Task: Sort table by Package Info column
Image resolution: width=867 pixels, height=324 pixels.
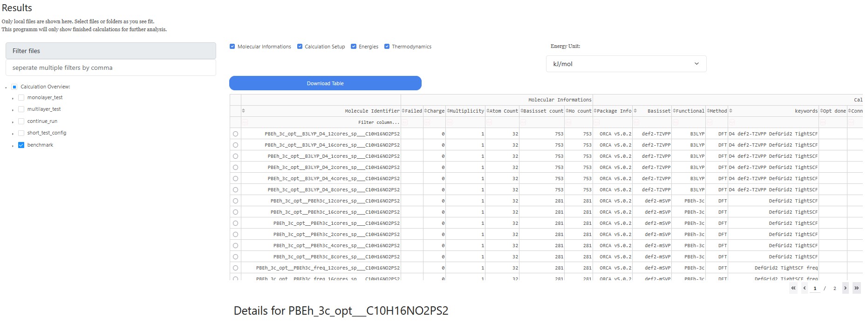Action: point(595,111)
